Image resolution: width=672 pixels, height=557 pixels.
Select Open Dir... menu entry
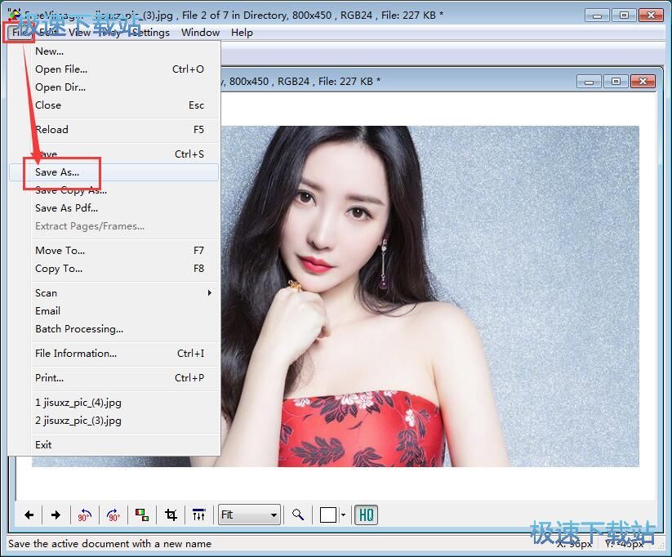pyautogui.click(x=114, y=87)
